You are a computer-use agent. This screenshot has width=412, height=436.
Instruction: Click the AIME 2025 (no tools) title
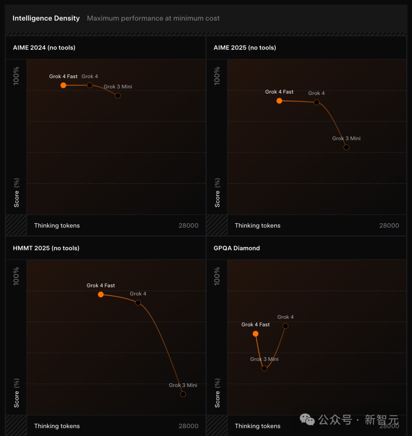[245, 48]
